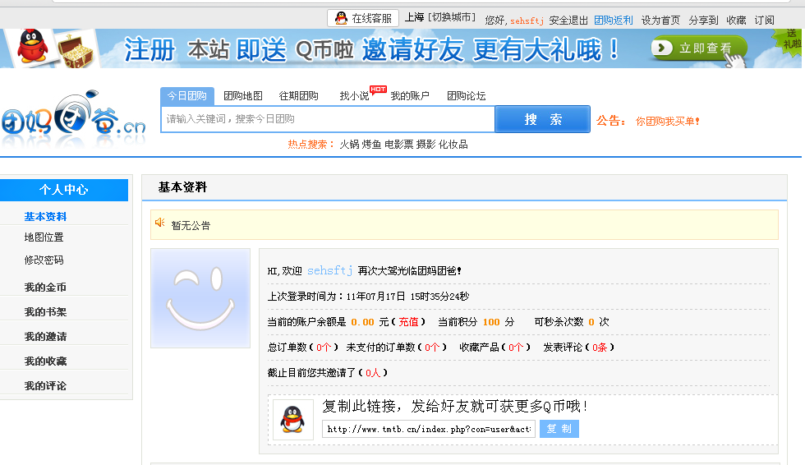Screen dimensions: 805x465
Task: Select 团购论坛 tab
Action: coord(467,96)
